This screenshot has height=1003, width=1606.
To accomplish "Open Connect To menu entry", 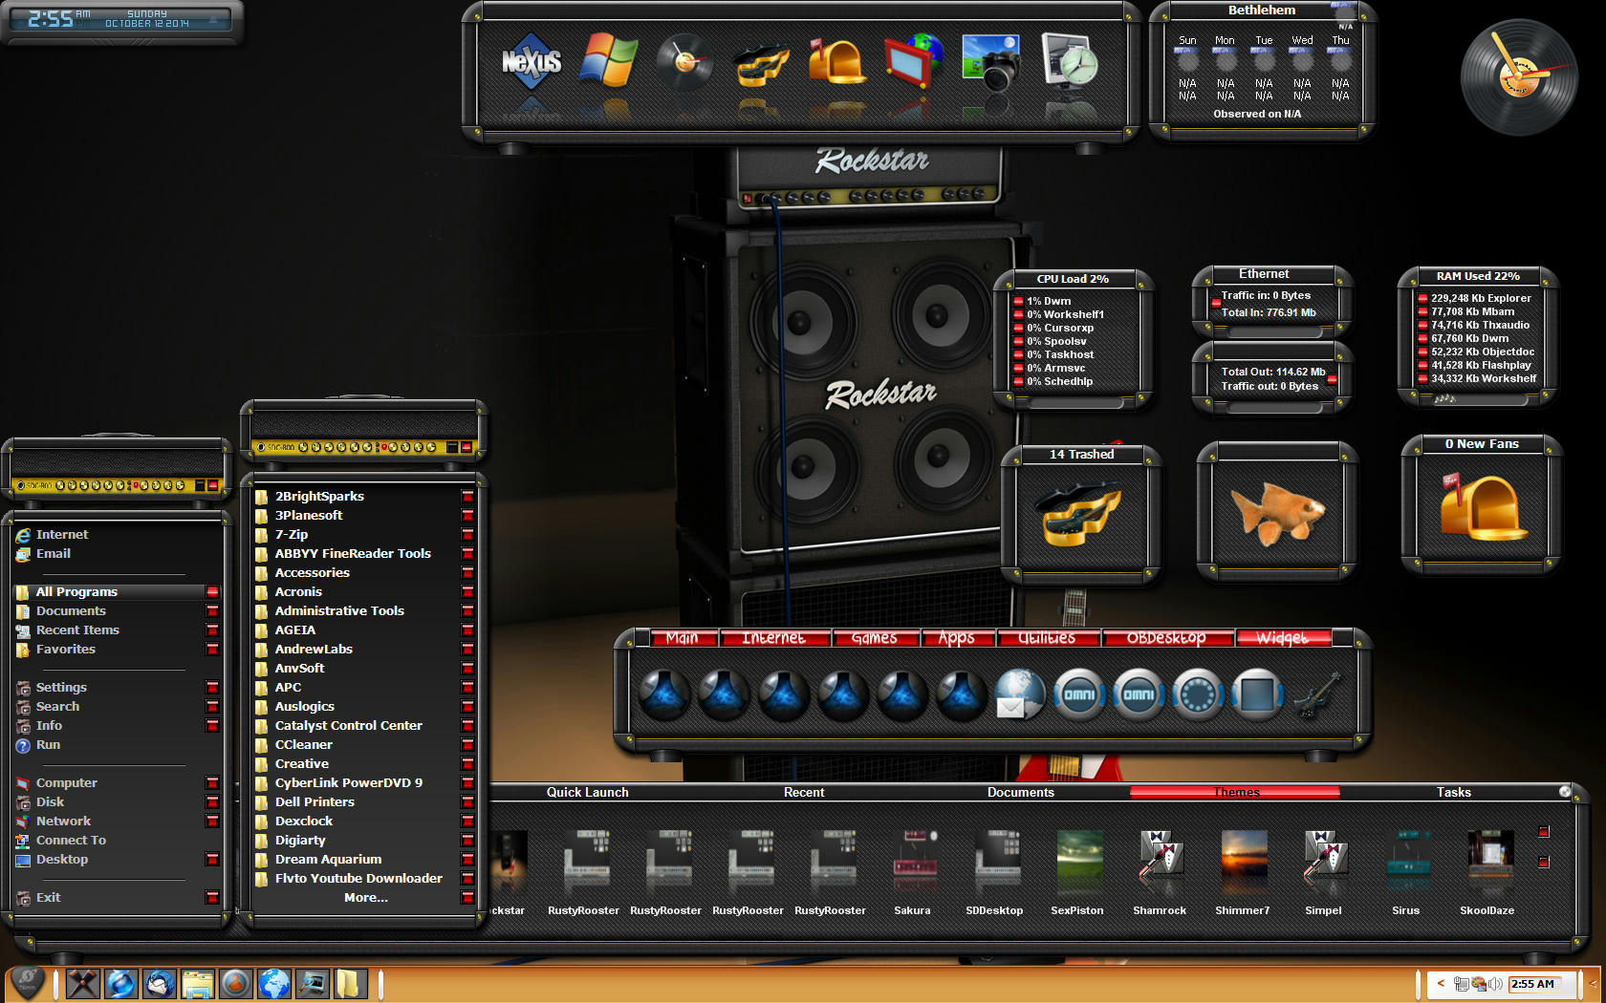I will (71, 841).
